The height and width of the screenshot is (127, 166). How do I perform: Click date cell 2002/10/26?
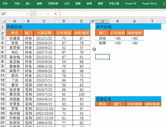pyautogui.click(x=44, y=113)
